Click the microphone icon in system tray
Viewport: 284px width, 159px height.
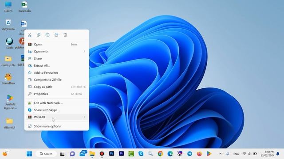click(228, 154)
